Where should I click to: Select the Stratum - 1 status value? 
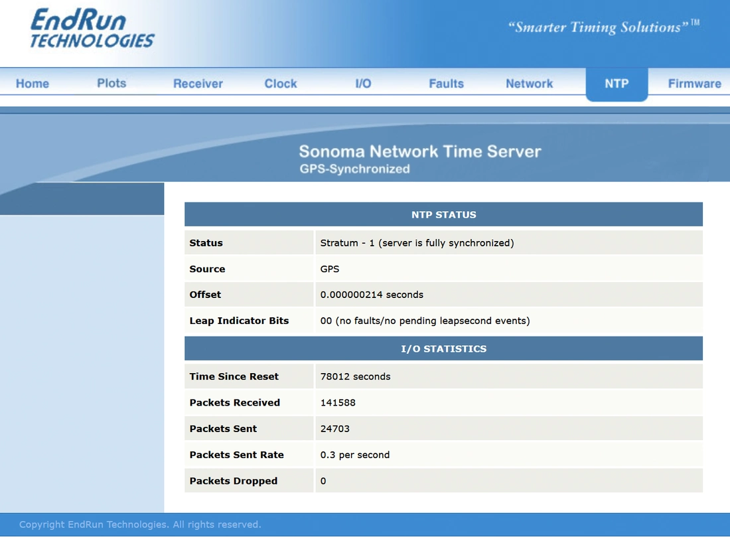click(x=417, y=243)
